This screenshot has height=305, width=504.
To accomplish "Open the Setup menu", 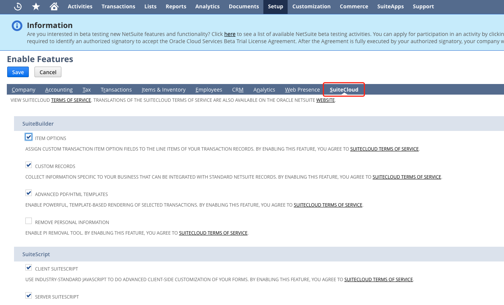I will [x=275, y=6].
